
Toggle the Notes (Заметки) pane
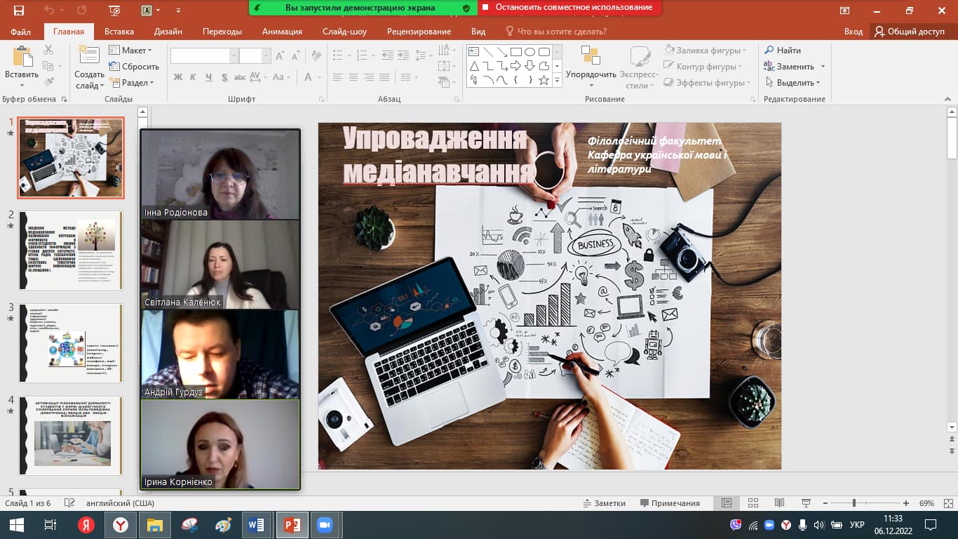tap(604, 503)
